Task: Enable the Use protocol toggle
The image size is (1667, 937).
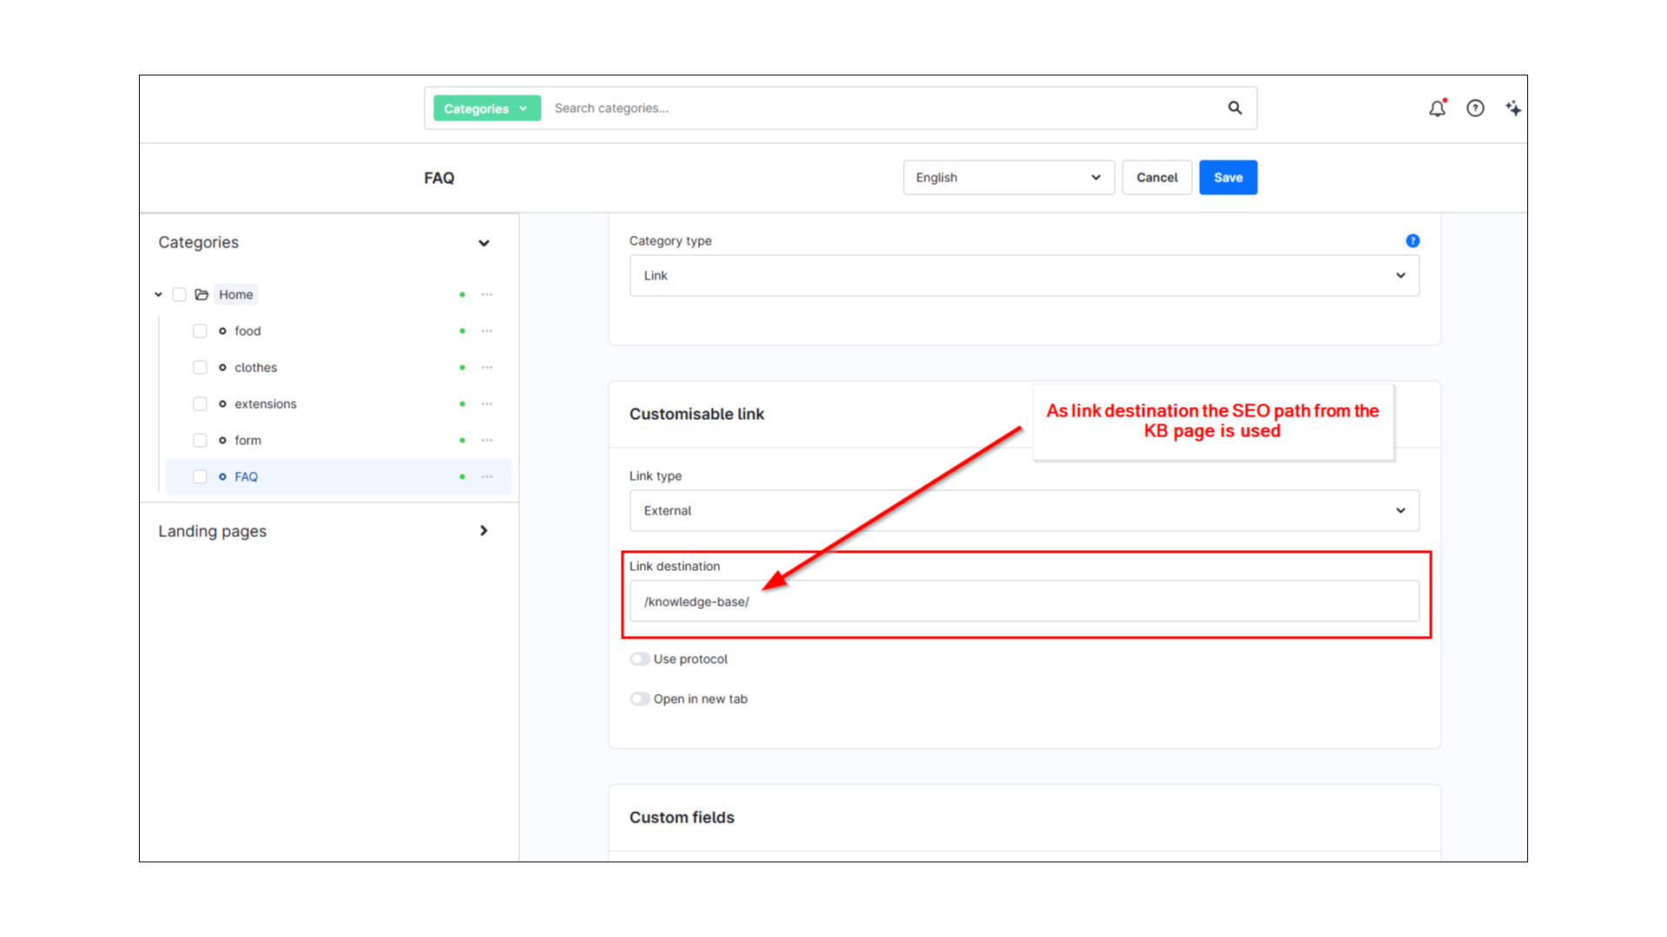Action: [640, 659]
